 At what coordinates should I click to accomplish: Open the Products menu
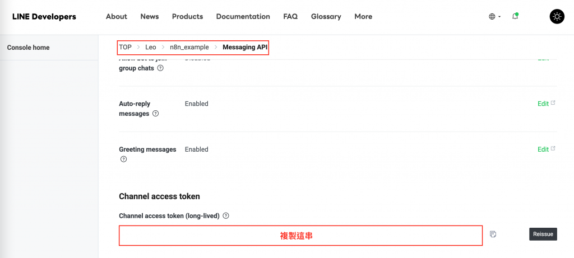[x=187, y=16]
